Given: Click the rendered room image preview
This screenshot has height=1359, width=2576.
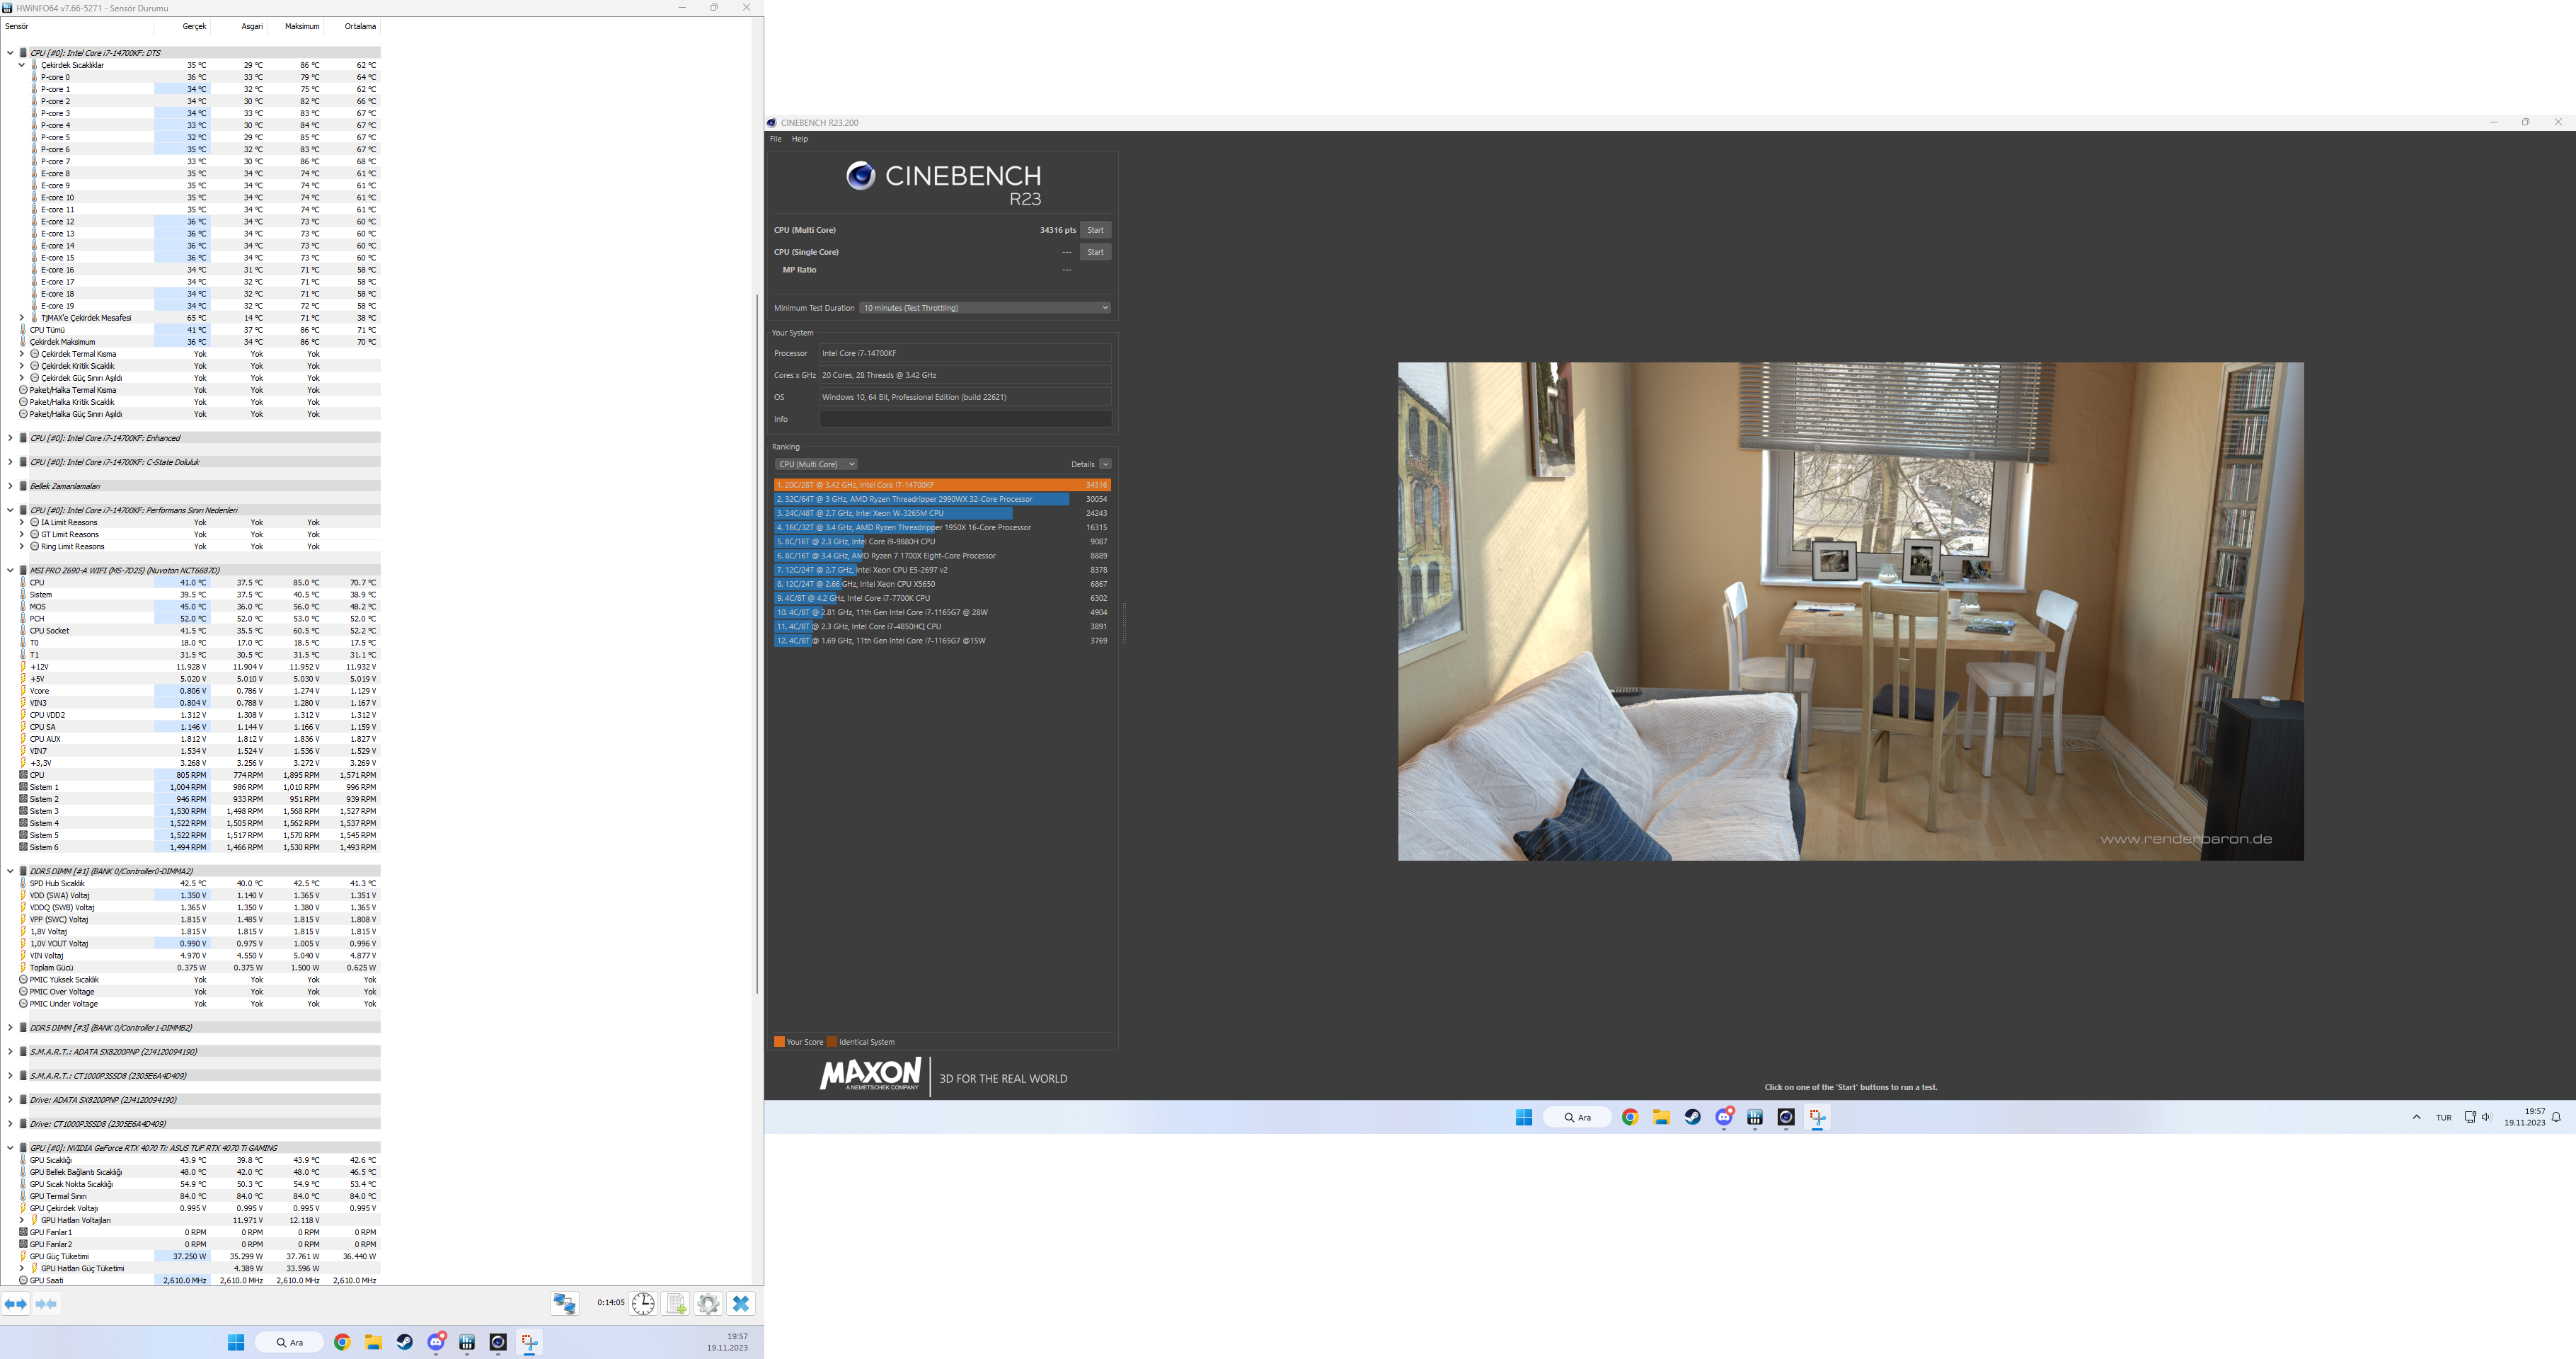Looking at the screenshot, I should tap(1850, 611).
